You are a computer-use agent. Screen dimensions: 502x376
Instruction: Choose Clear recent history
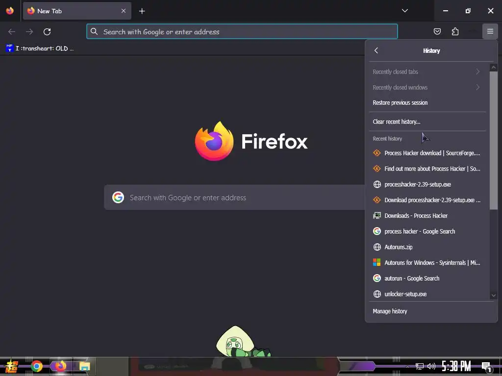(427, 121)
